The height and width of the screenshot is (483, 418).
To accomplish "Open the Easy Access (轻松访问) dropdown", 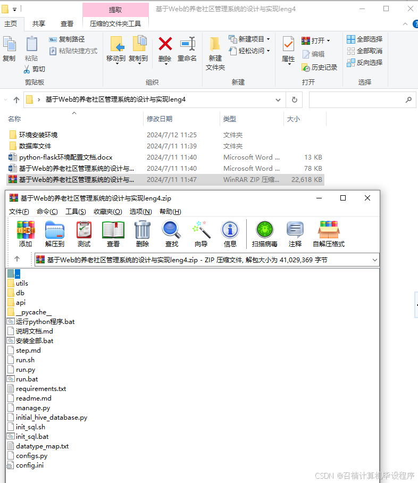I will 268,51.
